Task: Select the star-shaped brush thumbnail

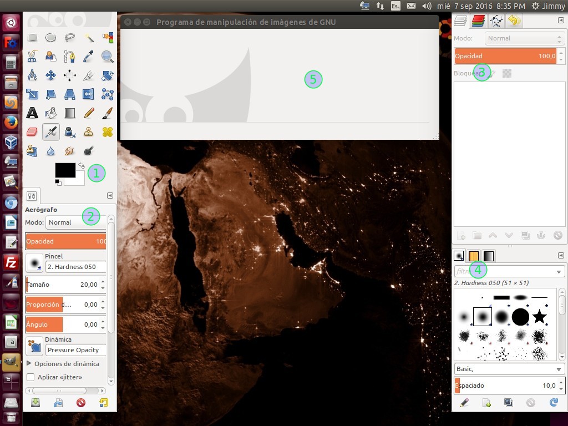Action: pos(539,317)
